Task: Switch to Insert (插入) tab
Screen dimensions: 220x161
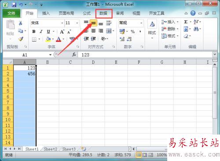Action: pos(46,13)
